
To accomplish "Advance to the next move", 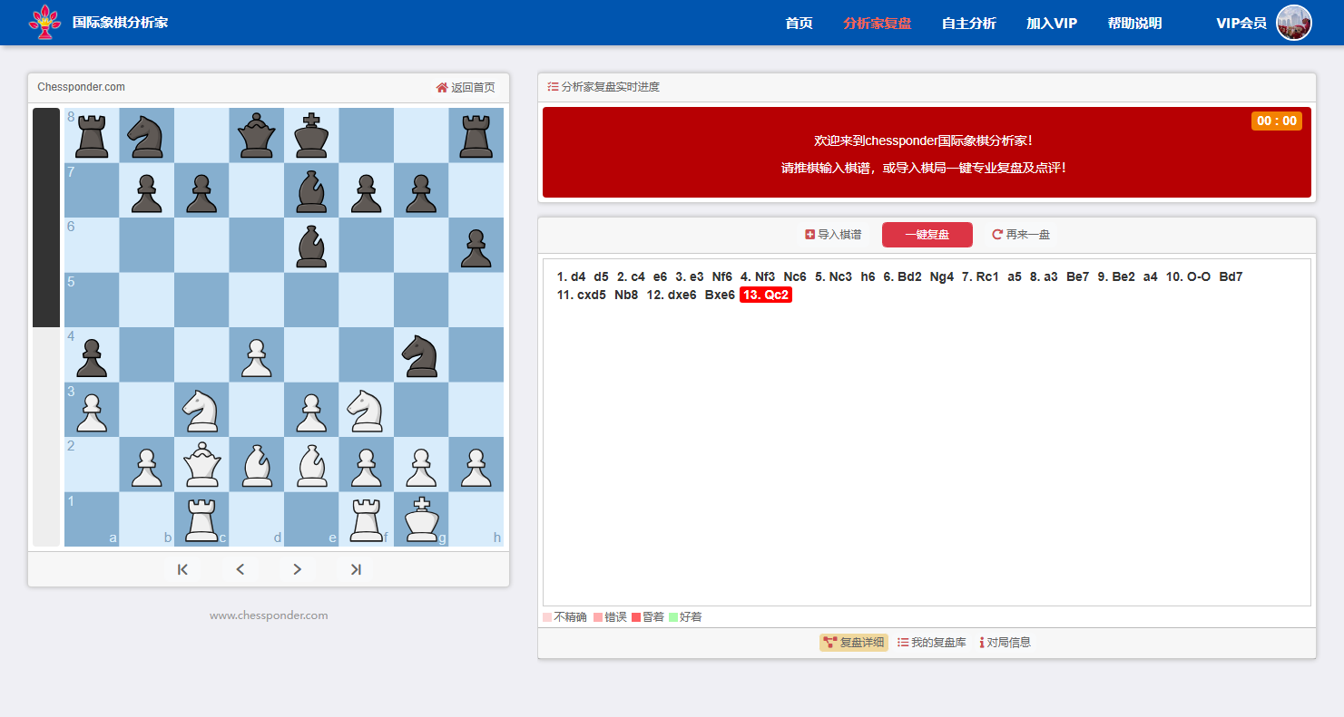I will pos(297,569).
